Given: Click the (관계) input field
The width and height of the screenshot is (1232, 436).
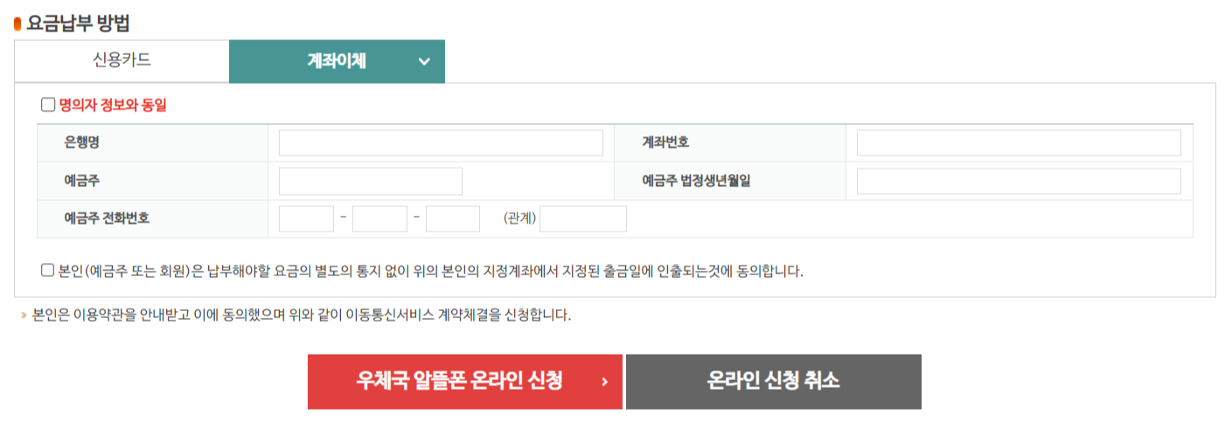Looking at the screenshot, I should [x=583, y=218].
